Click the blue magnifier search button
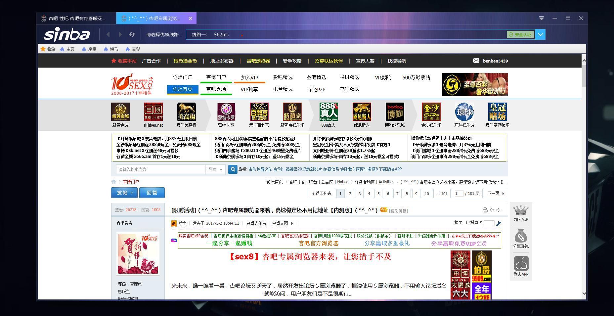The height and width of the screenshot is (316, 614). coord(233,169)
